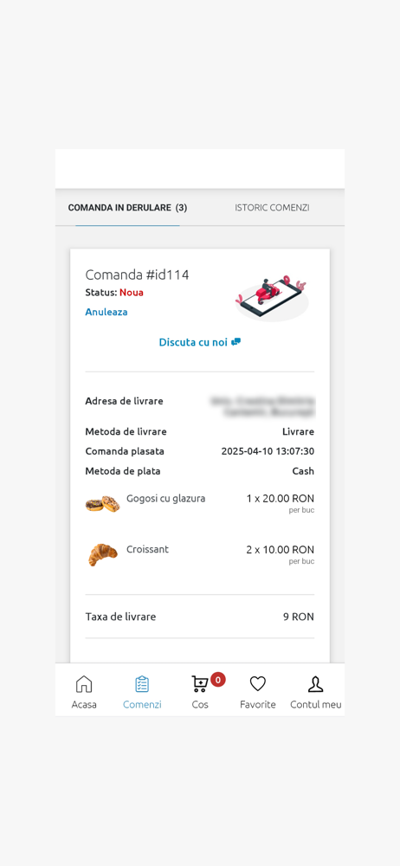Select the croissant product image
Screen dimensions: 400x866
pyautogui.click(x=103, y=554)
